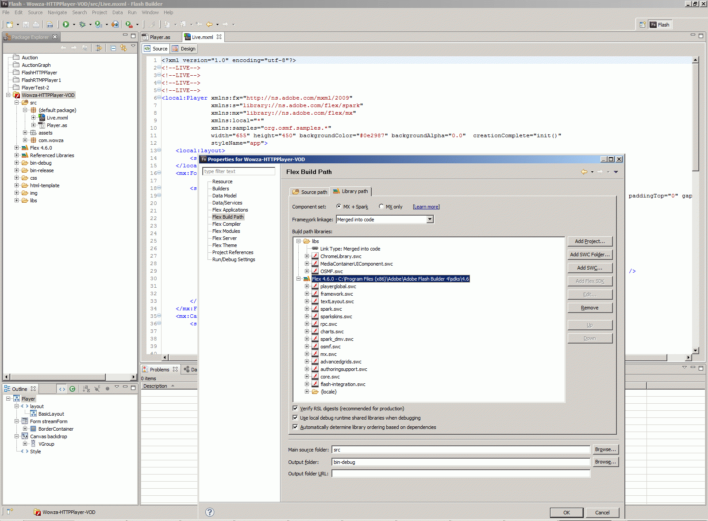Select Flex Compiler in properties list
708x521 pixels.
pyautogui.click(x=227, y=224)
